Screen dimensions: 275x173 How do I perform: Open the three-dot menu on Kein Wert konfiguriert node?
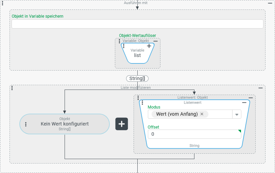click(25, 124)
